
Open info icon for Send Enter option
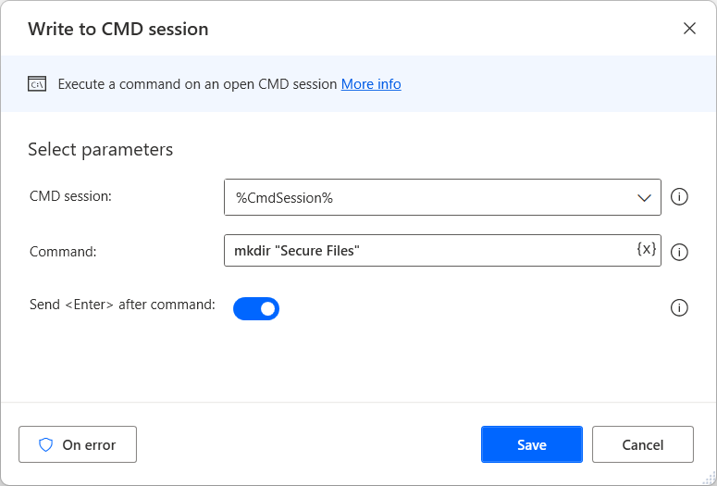[679, 308]
